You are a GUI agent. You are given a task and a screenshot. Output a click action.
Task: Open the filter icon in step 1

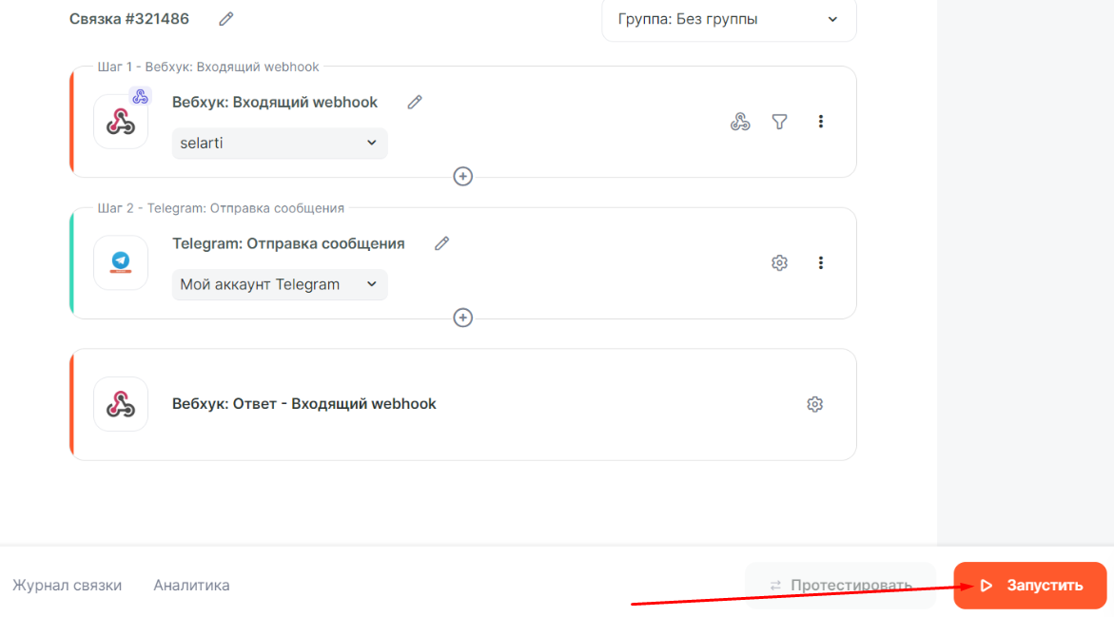(779, 122)
